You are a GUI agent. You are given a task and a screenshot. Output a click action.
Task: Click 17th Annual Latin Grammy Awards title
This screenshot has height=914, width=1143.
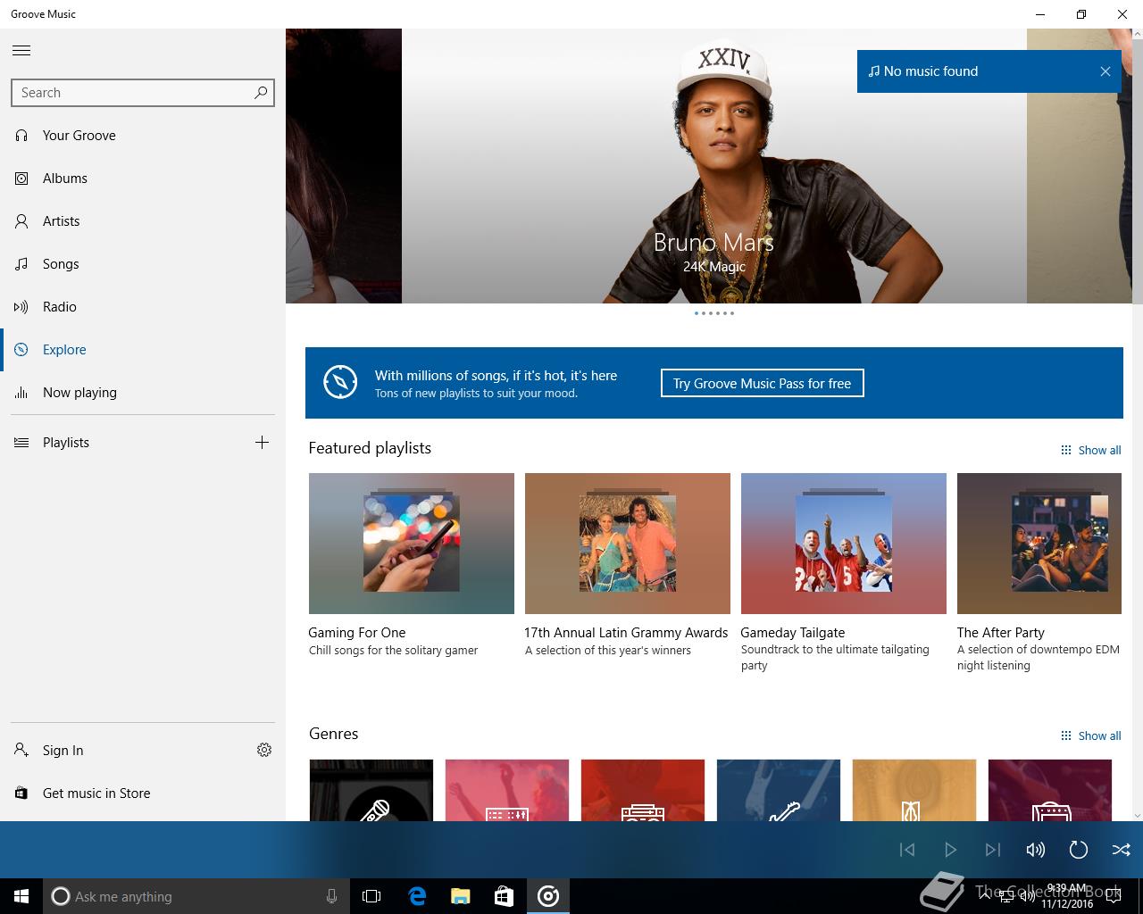click(626, 633)
